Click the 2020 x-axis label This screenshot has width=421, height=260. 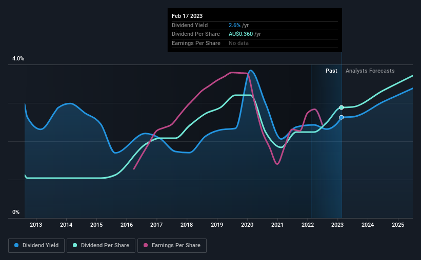point(247,225)
